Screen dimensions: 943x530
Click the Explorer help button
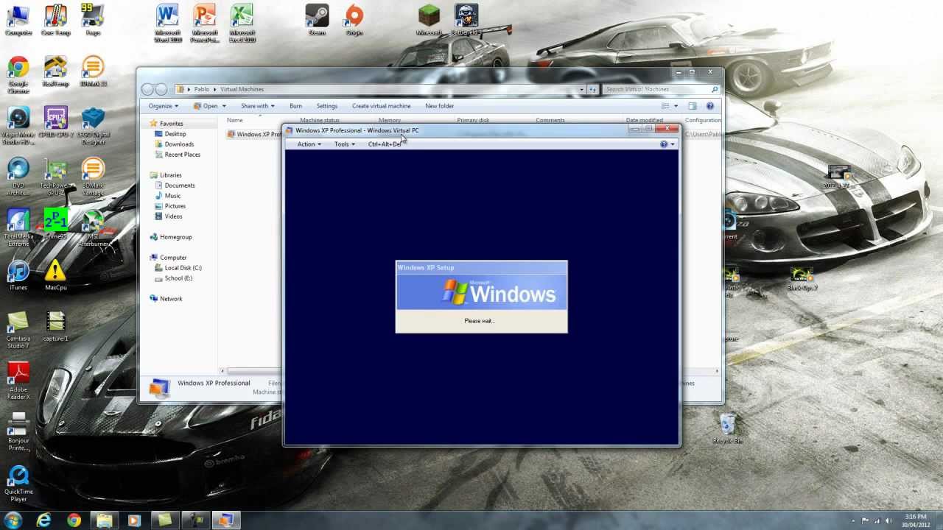coord(710,106)
